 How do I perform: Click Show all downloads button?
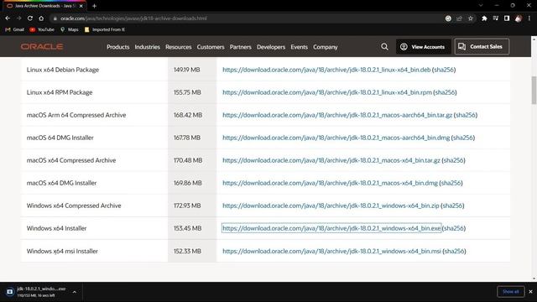tap(510, 292)
